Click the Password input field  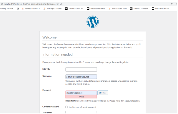pos(81,93)
